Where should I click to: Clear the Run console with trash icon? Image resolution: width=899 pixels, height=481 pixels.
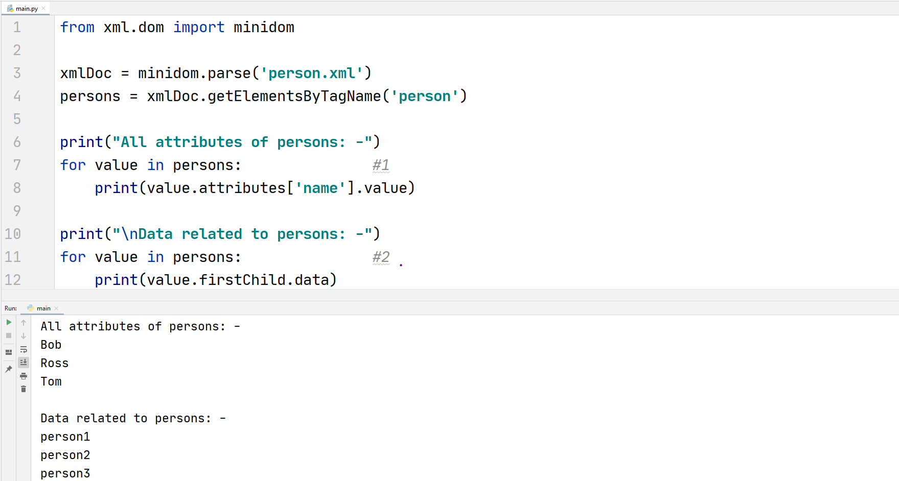[24, 389]
